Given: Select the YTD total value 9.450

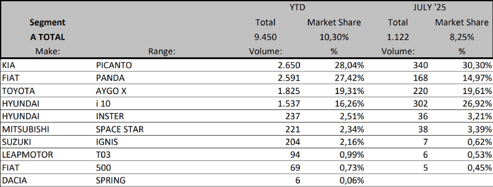Looking at the screenshot, I should click(x=265, y=37).
